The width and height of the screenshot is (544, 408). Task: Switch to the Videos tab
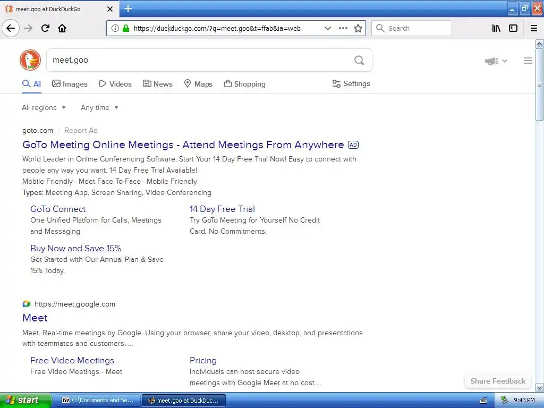pyautogui.click(x=115, y=84)
